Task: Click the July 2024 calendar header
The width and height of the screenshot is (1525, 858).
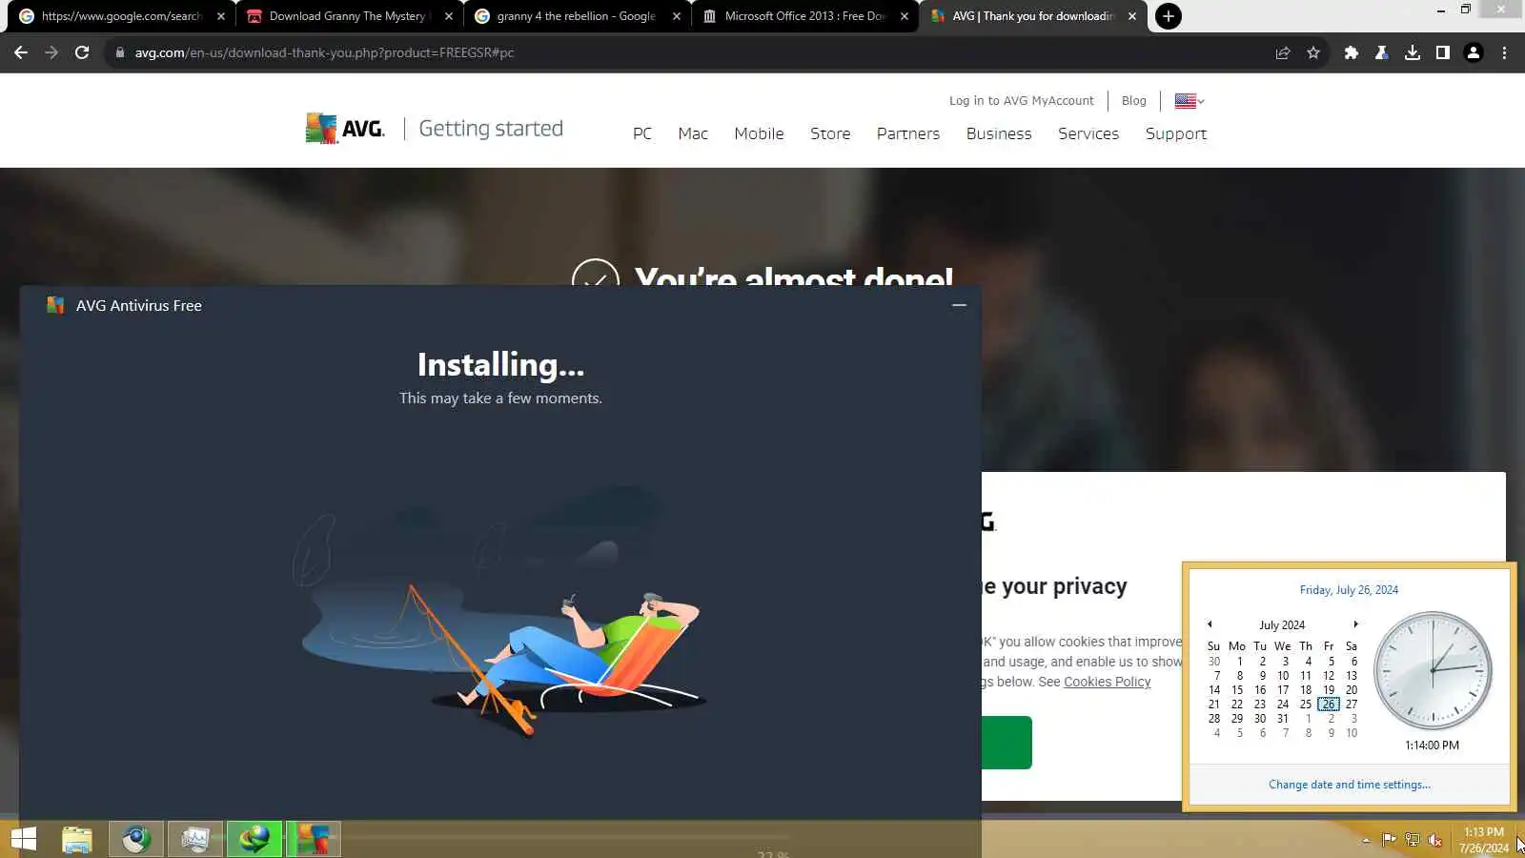Action: coord(1282,625)
